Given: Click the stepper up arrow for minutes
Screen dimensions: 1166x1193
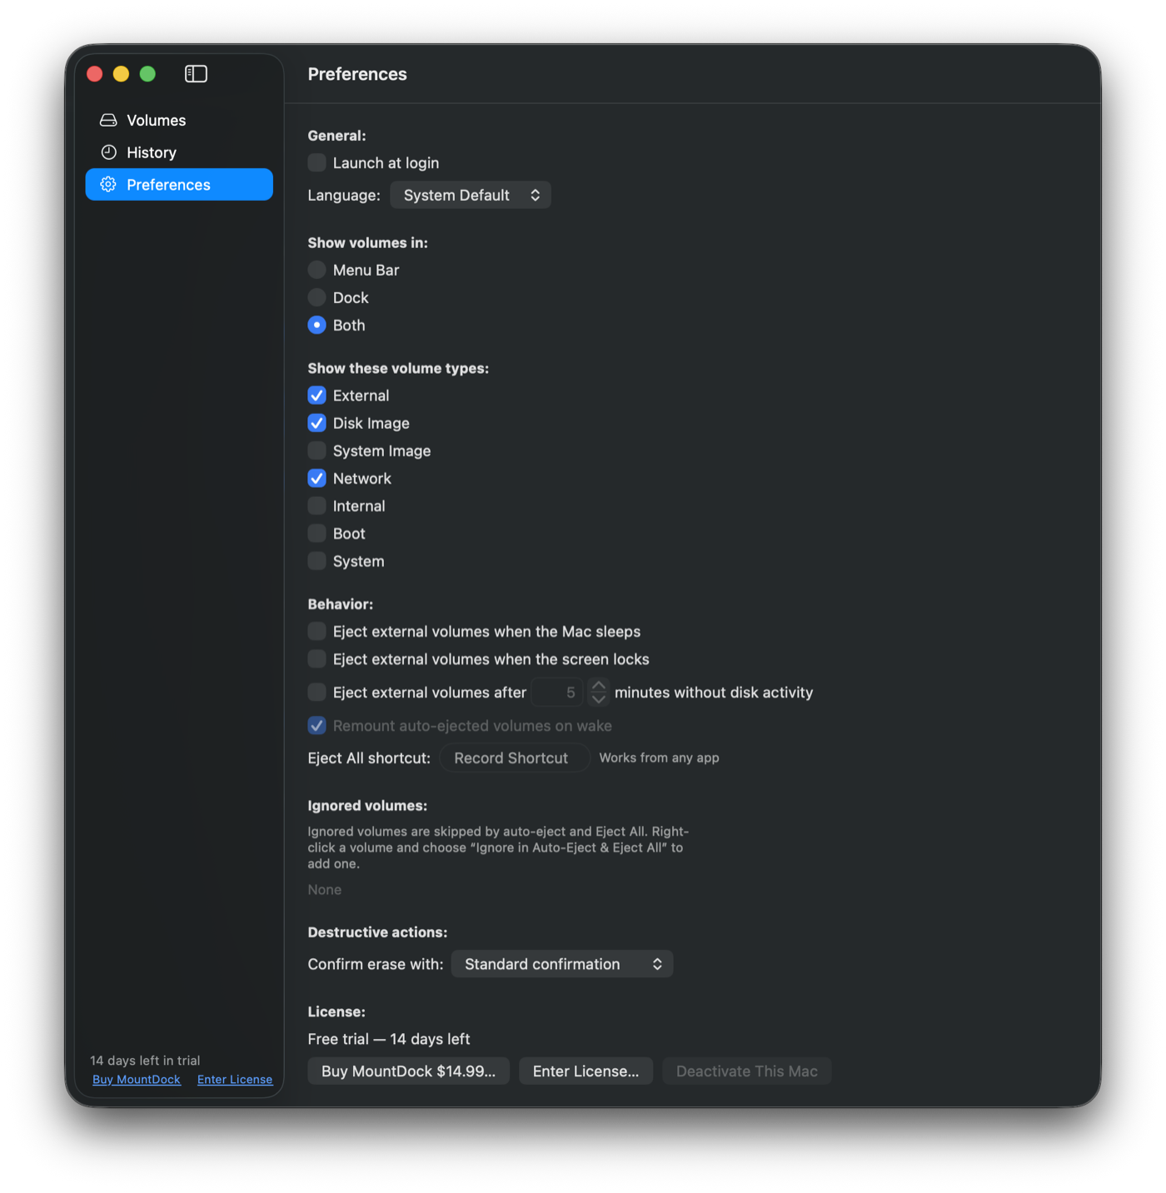Looking at the screenshot, I should coord(598,685).
